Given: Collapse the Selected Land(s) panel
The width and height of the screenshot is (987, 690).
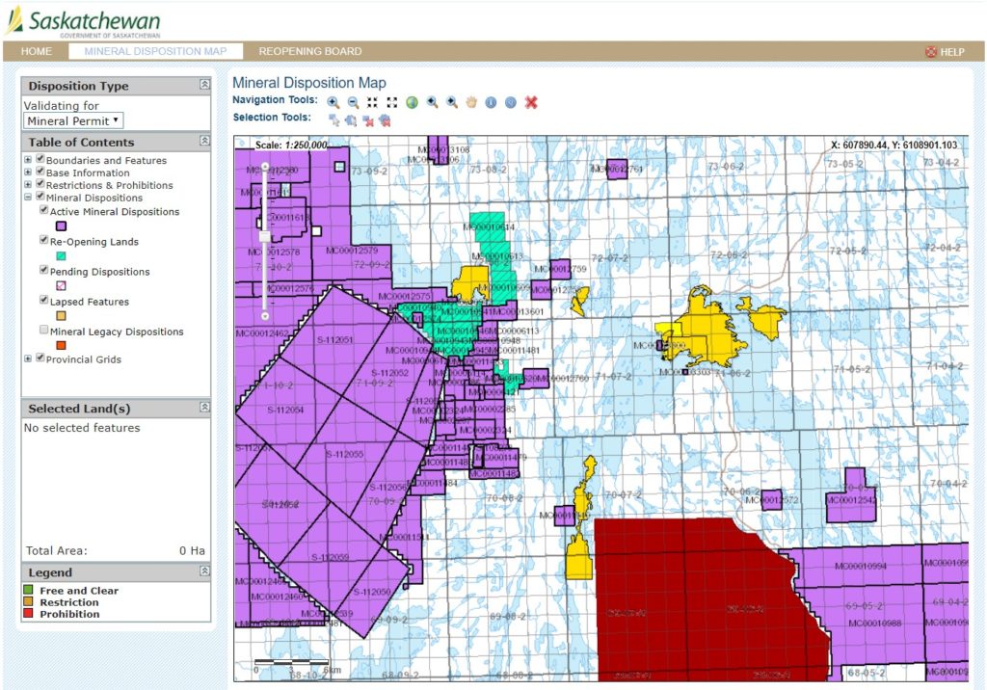Looking at the screenshot, I should pos(203,408).
